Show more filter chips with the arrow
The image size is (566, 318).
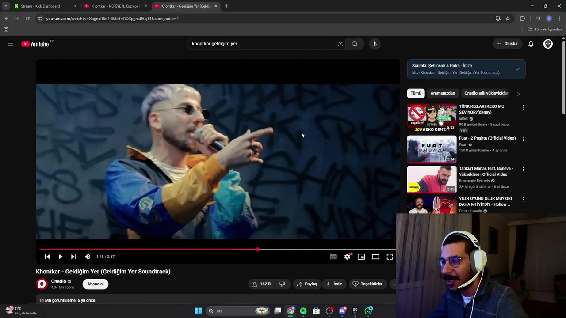(x=518, y=94)
